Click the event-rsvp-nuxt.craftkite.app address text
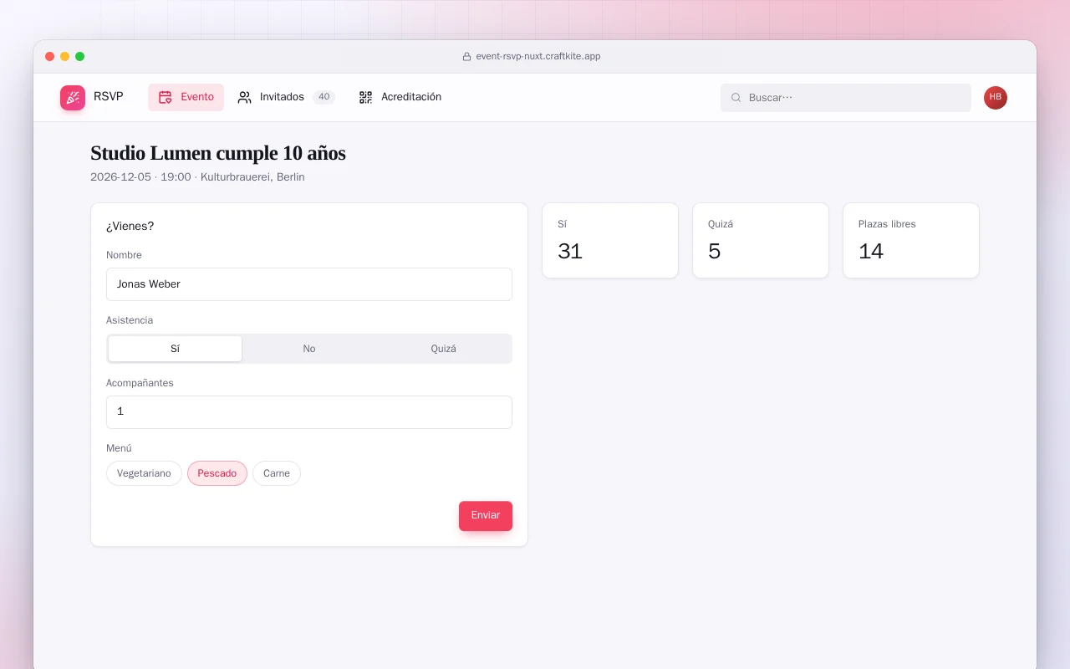This screenshot has height=669, width=1070. (538, 57)
